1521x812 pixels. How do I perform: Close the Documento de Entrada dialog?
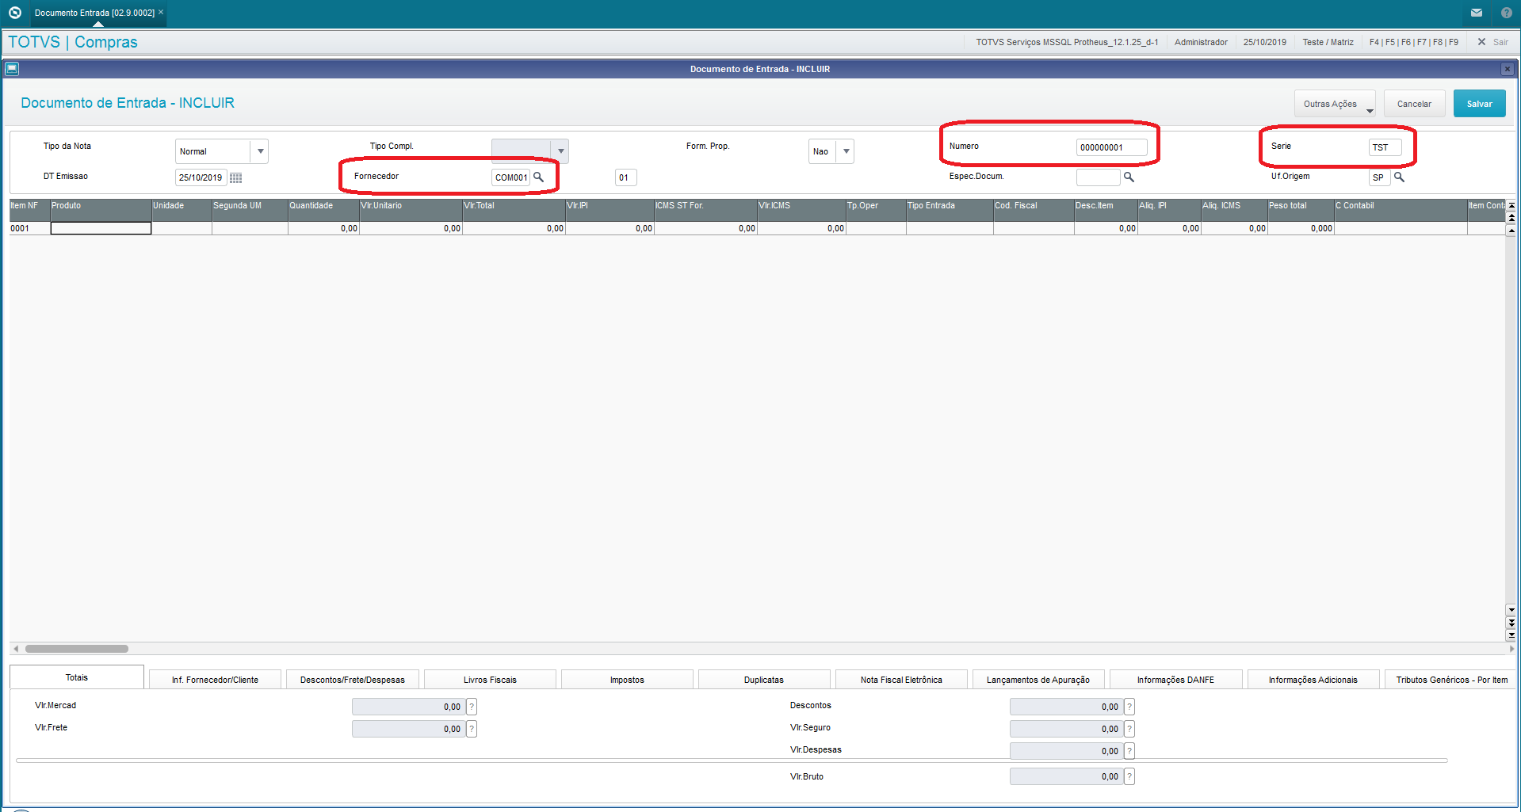(1508, 69)
